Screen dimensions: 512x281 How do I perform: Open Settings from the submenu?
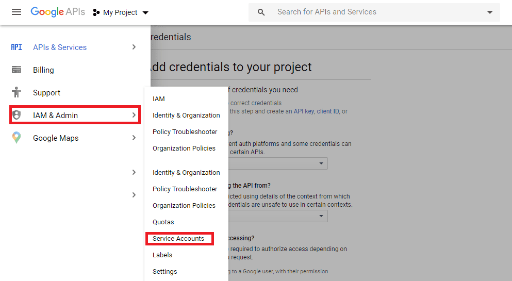[164, 271]
